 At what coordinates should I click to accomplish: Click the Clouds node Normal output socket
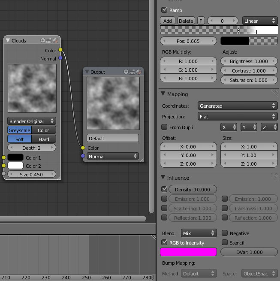60,58
